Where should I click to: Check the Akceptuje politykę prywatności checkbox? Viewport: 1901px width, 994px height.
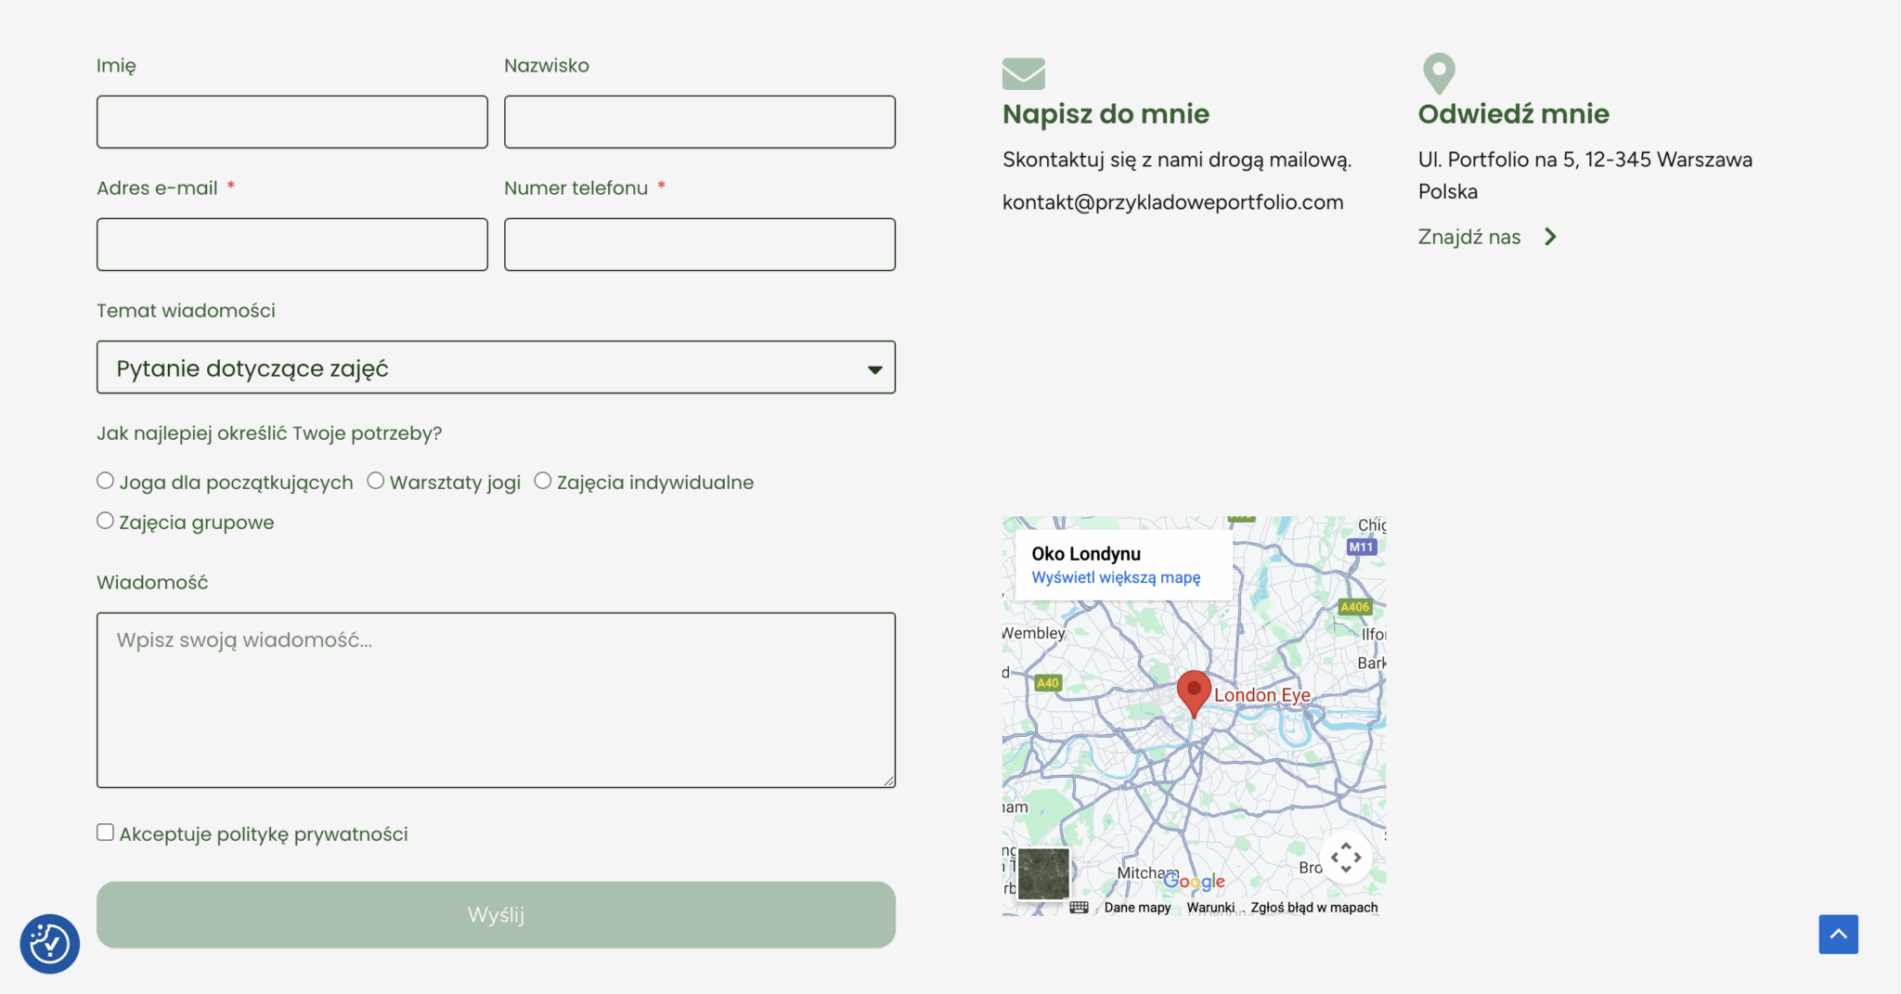click(x=106, y=833)
